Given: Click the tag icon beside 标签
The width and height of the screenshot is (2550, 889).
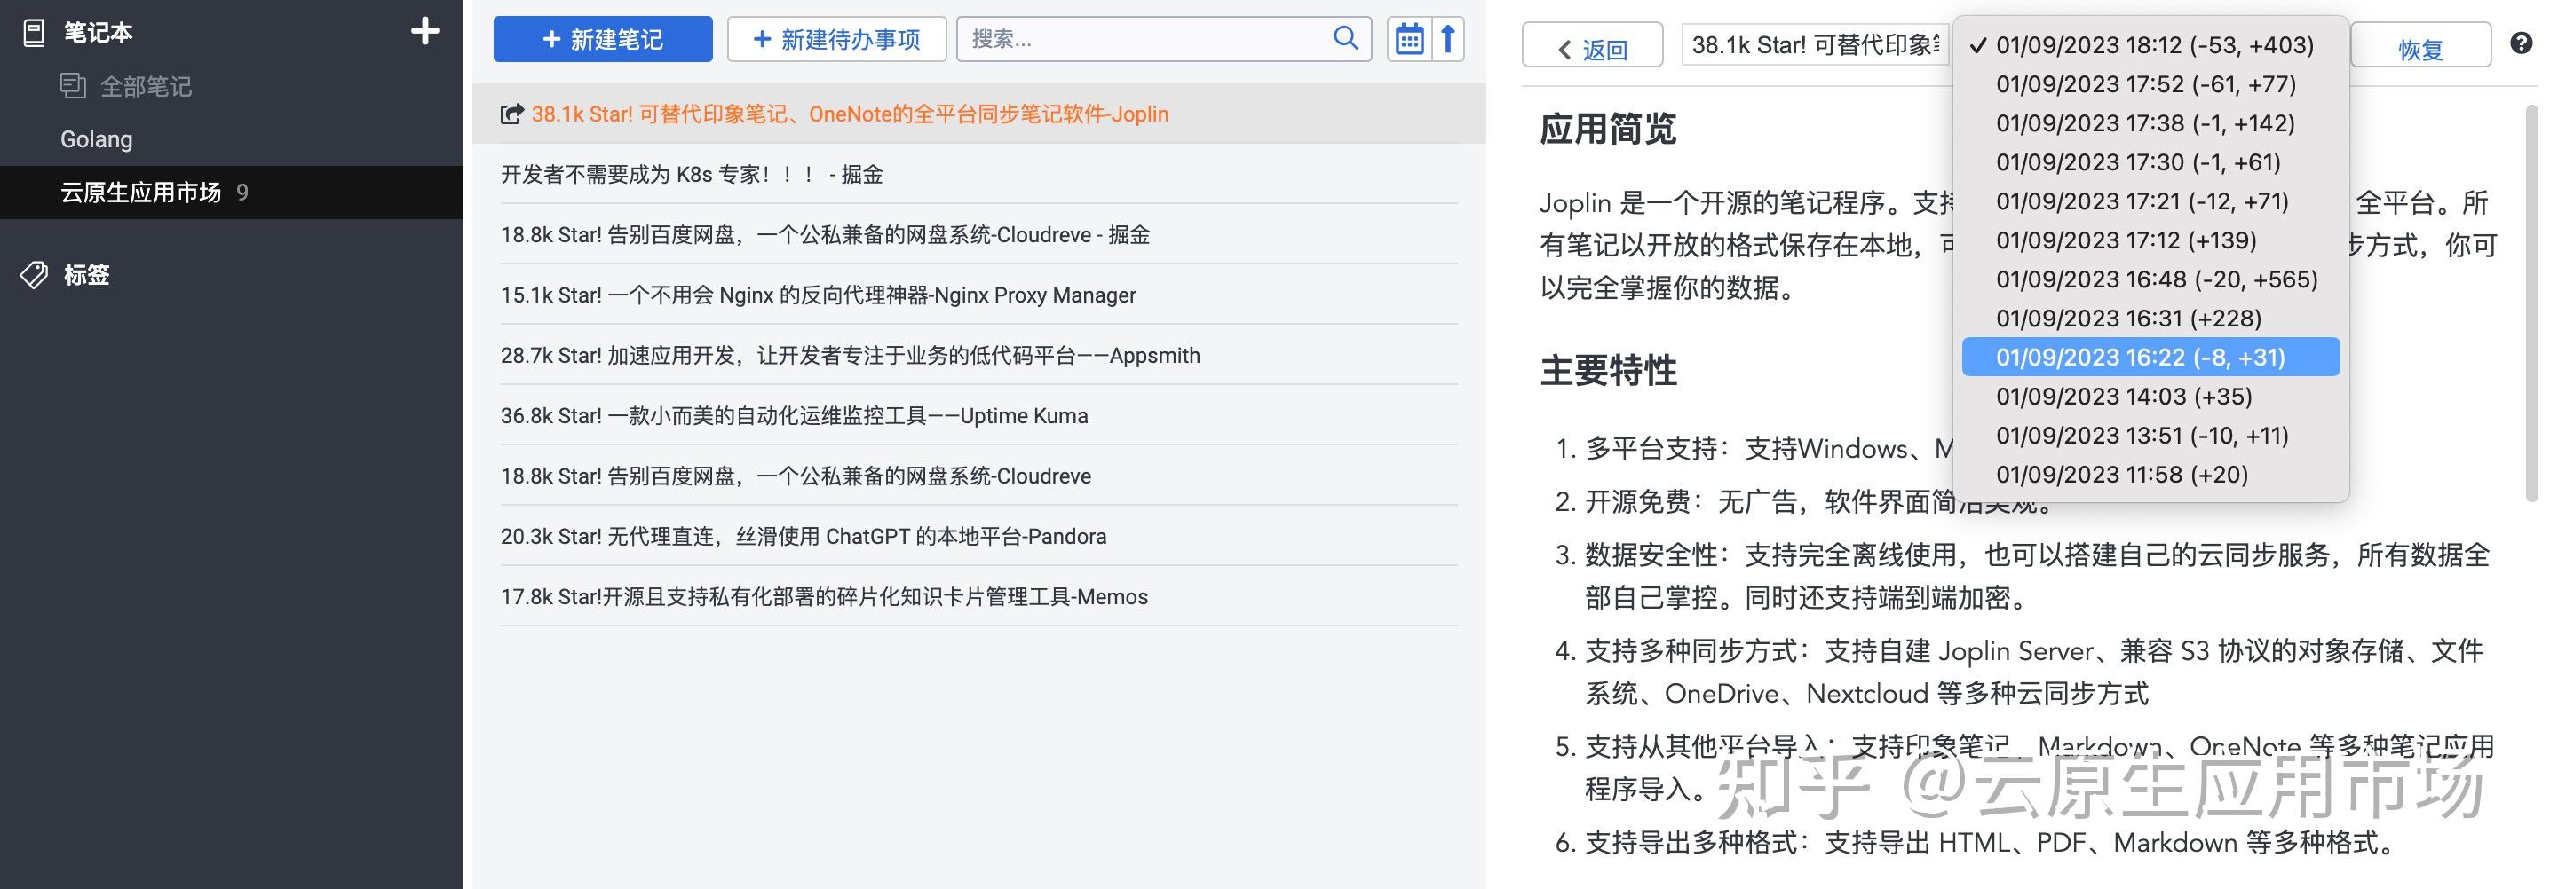Looking at the screenshot, I should (x=34, y=275).
